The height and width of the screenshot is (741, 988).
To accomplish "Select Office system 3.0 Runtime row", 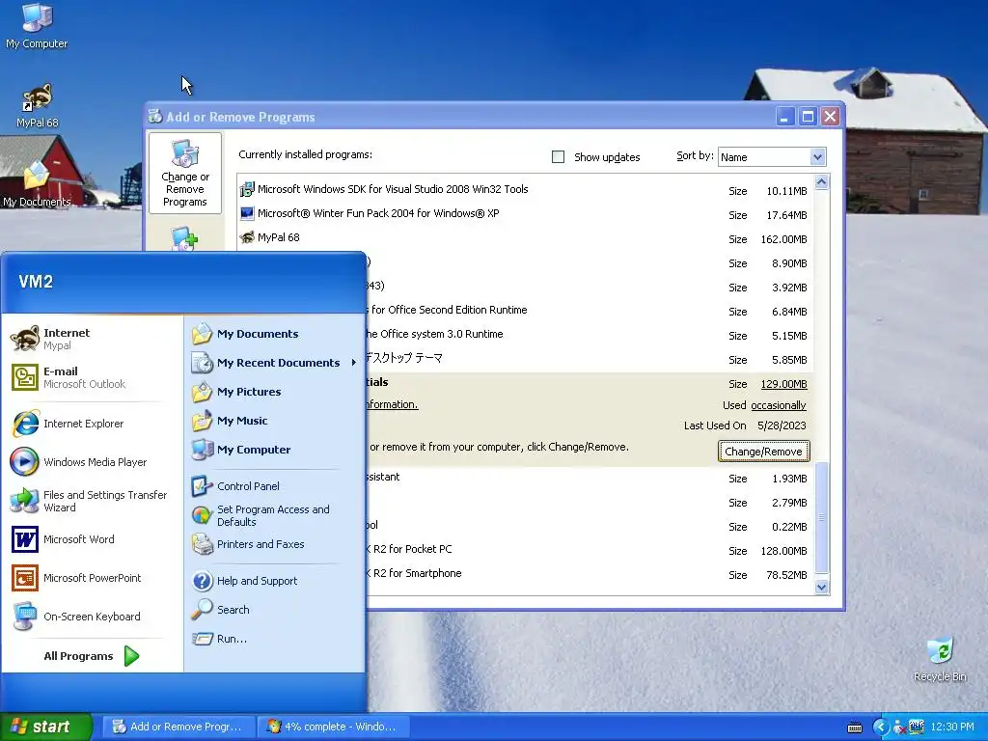I will point(590,335).
